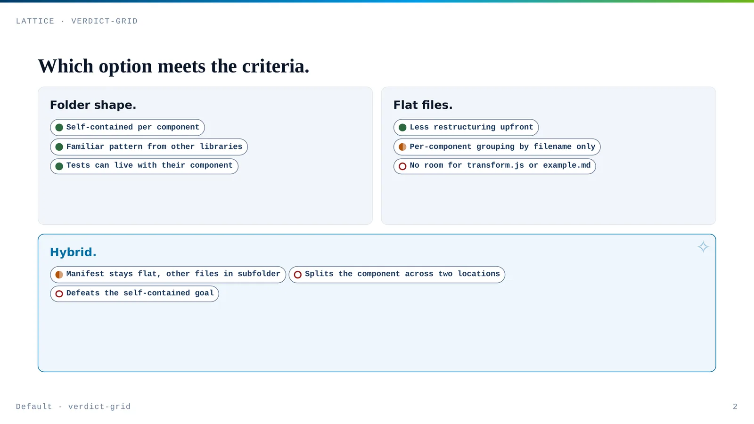
Task: Click green dot beside Less restructuring upfront
Action: tap(402, 128)
